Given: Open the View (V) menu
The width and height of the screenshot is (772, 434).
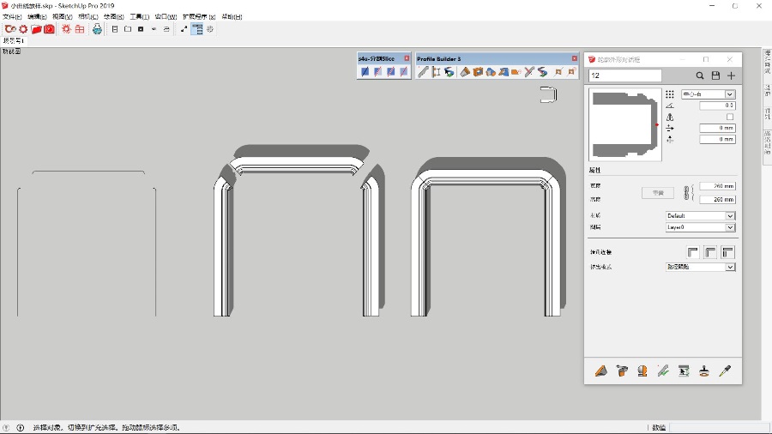Looking at the screenshot, I should [x=63, y=17].
